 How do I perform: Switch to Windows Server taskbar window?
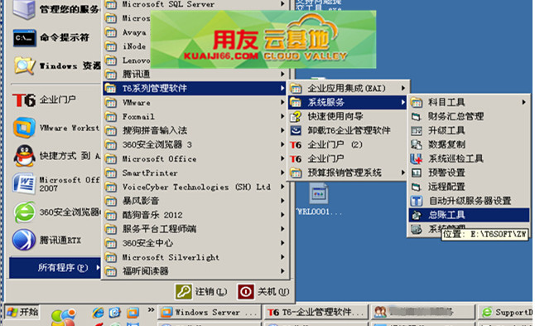pyautogui.click(x=209, y=313)
